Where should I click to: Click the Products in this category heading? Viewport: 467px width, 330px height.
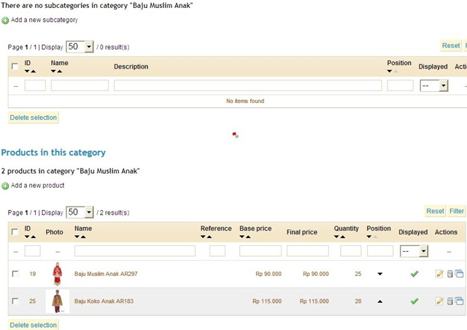tap(53, 153)
